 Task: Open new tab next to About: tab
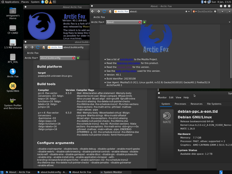[144, 22]
